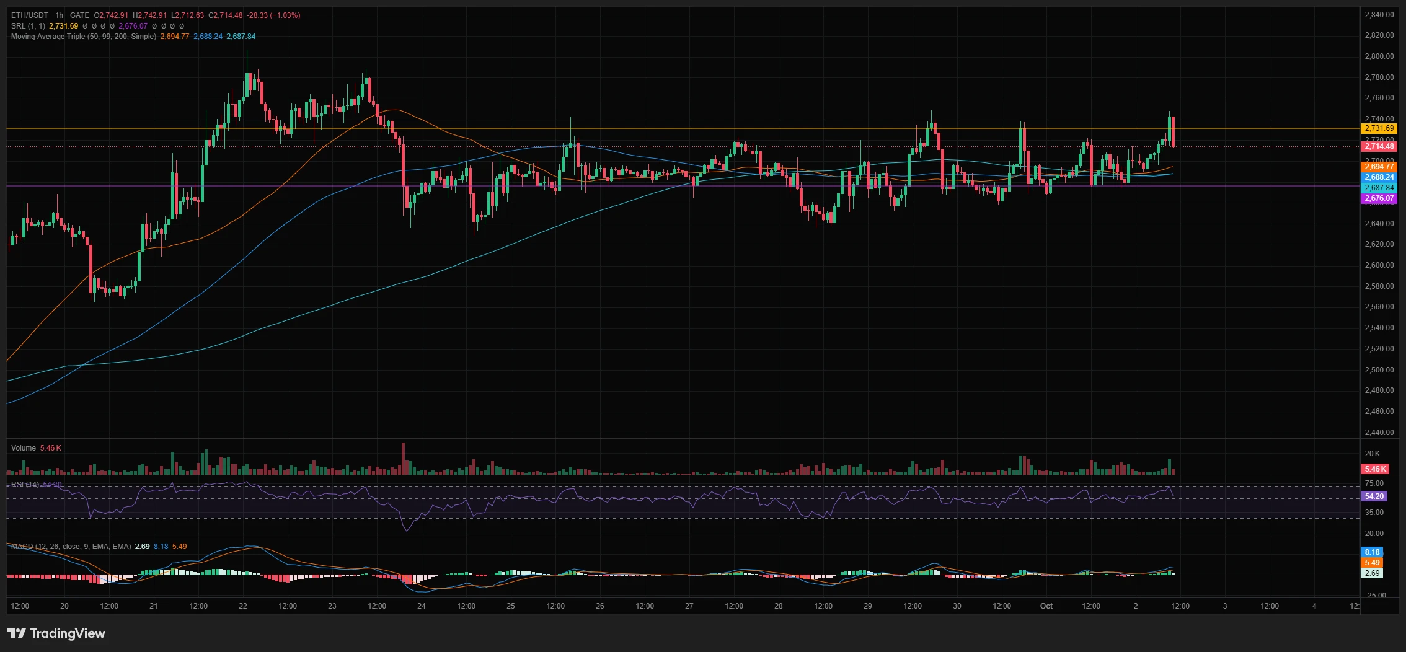The image size is (1406, 652).
Task: Click the 5.46K volume axis tag
Action: point(1375,469)
